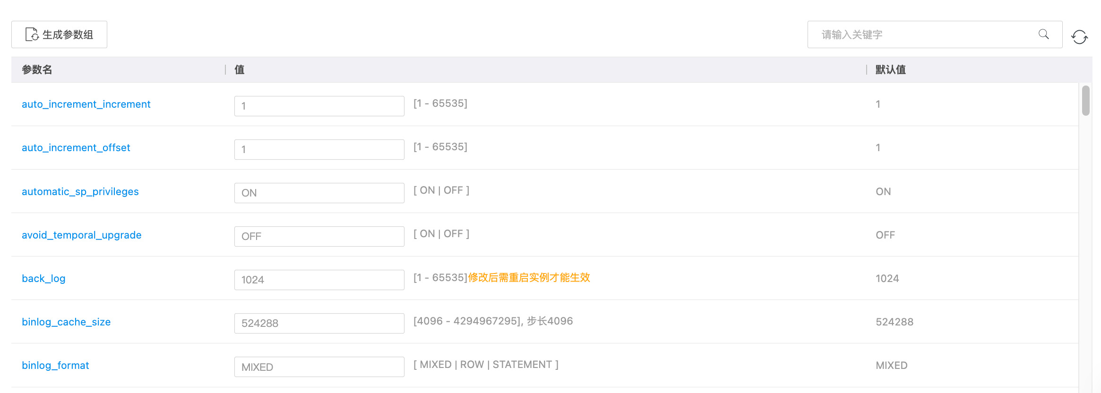Screen dimensions: 1101x393
Task: Click the binlog_cache_size parameter name
Action: [x=66, y=322]
